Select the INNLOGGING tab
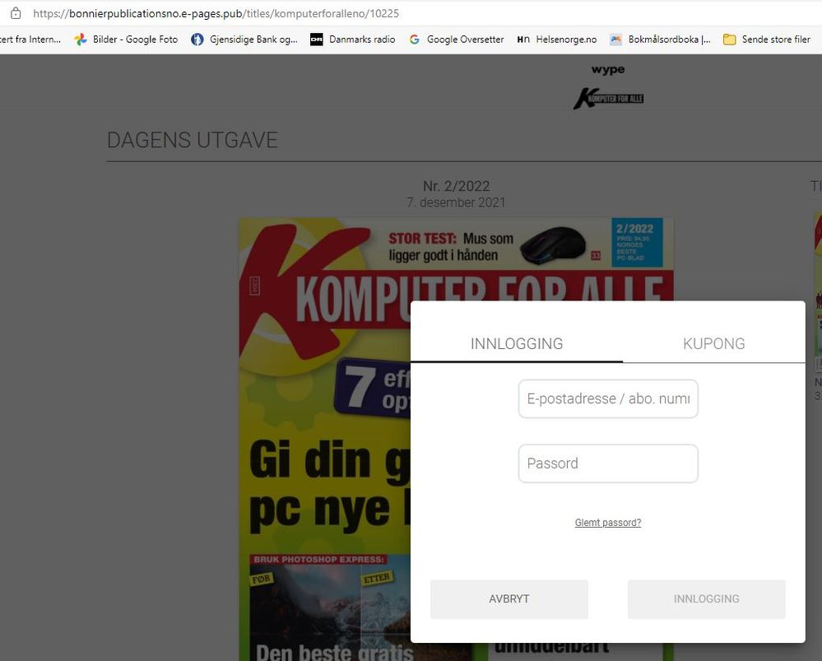The height and width of the screenshot is (661, 822). pos(517,344)
